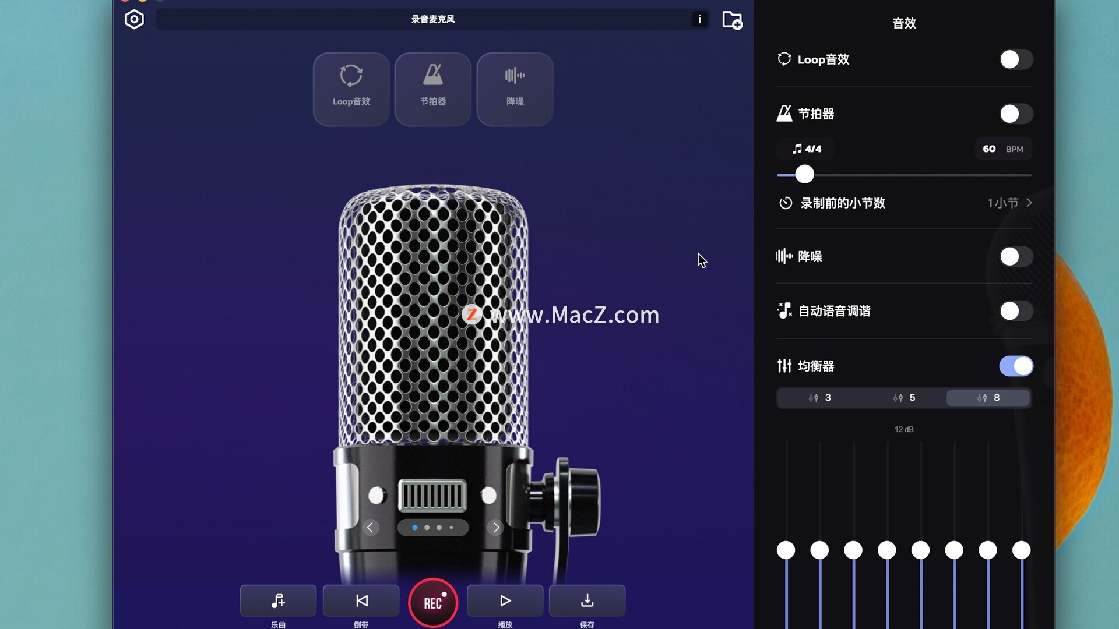Click the 60 BPM value field

(1003, 149)
